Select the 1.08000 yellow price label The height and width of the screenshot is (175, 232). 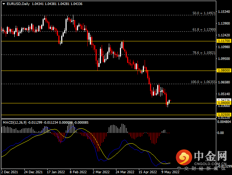(x=224, y=71)
